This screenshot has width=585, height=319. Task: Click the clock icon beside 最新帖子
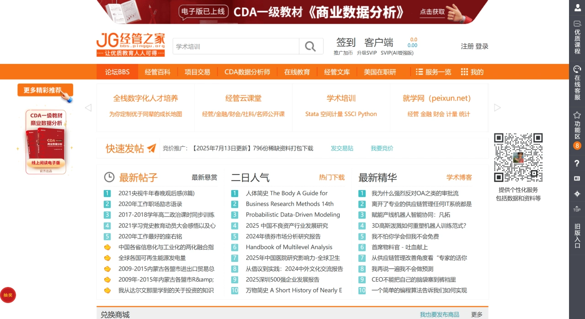[108, 177]
